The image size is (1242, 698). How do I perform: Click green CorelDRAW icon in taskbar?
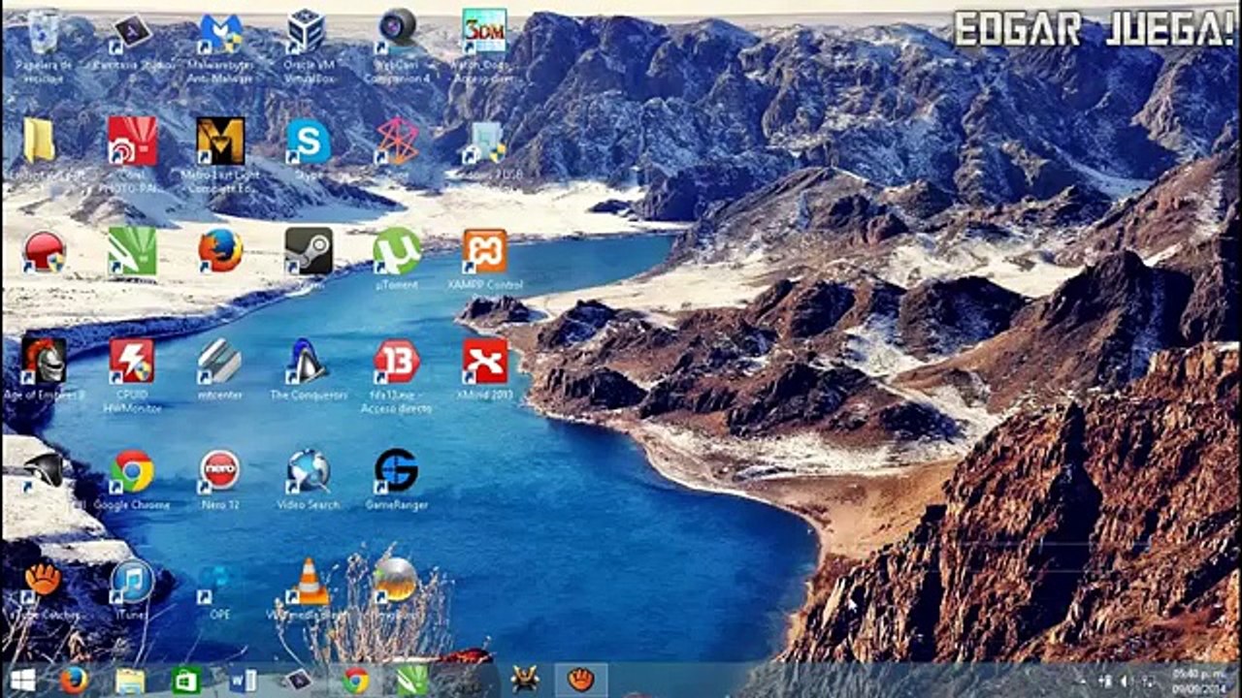click(x=411, y=681)
